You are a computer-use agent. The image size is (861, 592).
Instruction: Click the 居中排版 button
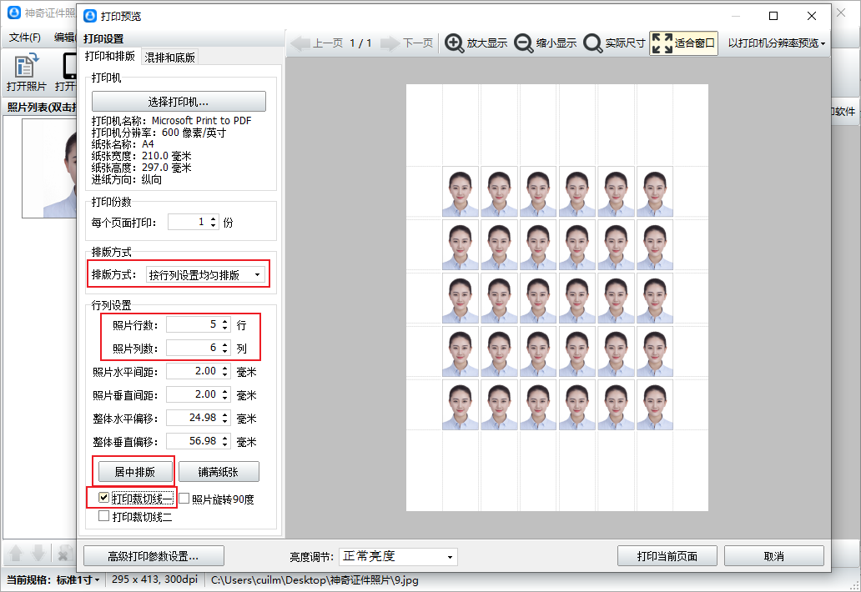(x=133, y=472)
